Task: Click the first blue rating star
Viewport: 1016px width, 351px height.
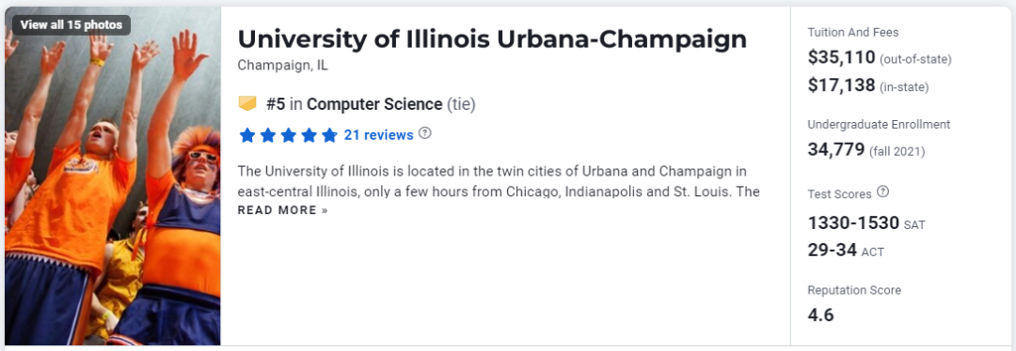Action: (x=246, y=135)
